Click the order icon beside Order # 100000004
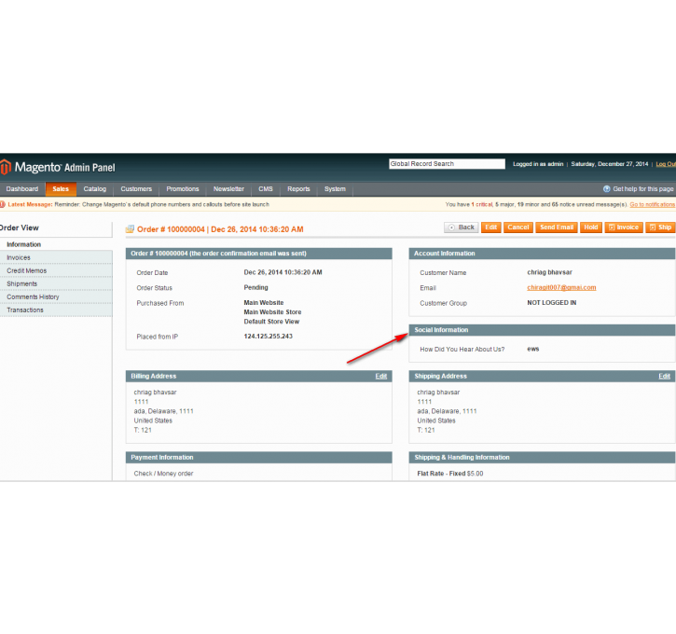676x634 pixels. point(130,229)
